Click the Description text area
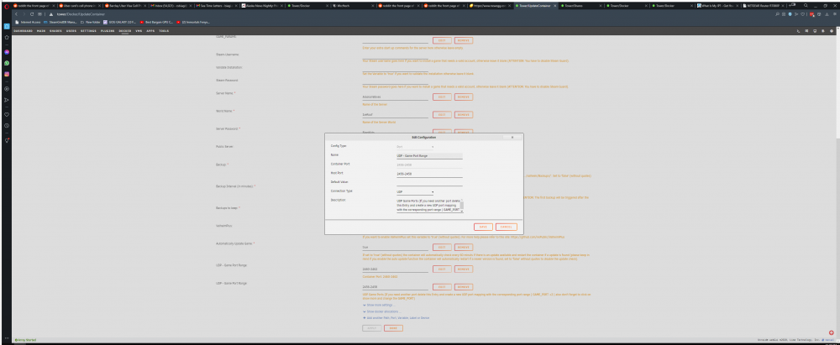The width and height of the screenshot is (840, 345). tap(428, 206)
